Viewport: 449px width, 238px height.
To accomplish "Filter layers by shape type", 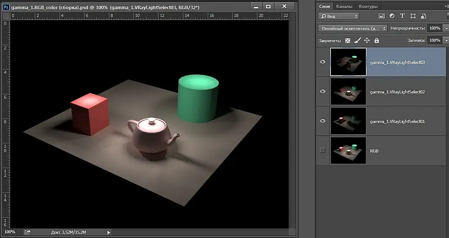I will click(412, 16).
